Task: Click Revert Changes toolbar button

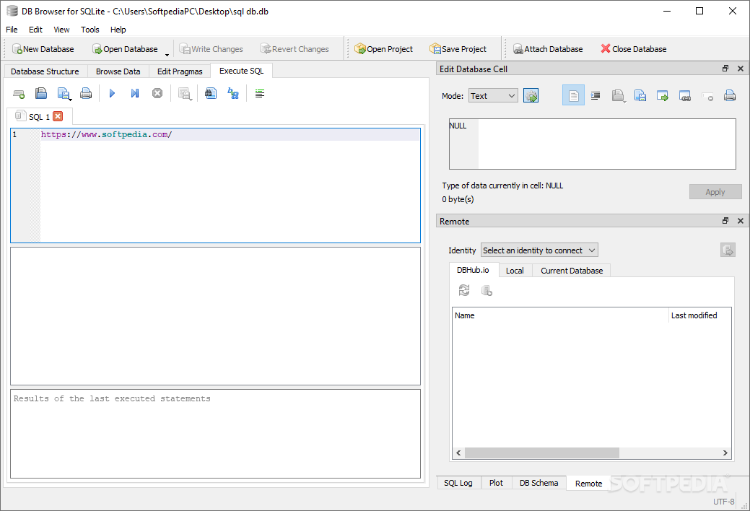Action: pos(295,49)
